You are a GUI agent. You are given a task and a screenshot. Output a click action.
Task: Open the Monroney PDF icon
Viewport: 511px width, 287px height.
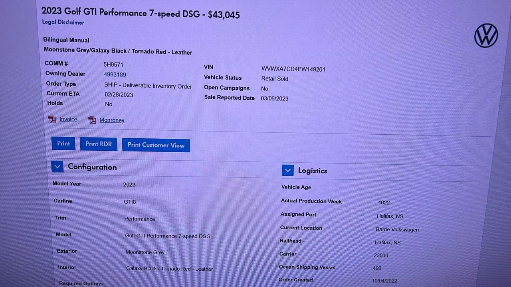pos(92,120)
